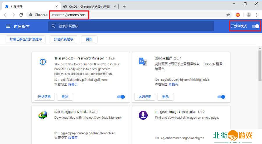Disable the Google 翻译 extension toggle

[221, 97]
